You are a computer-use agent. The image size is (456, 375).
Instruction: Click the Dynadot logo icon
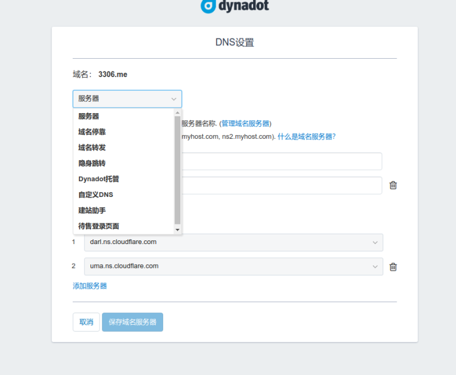208,6
